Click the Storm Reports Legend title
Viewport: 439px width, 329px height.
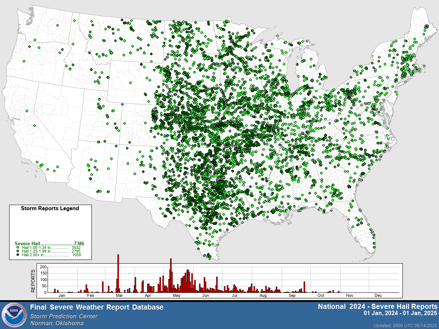click(50, 208)
